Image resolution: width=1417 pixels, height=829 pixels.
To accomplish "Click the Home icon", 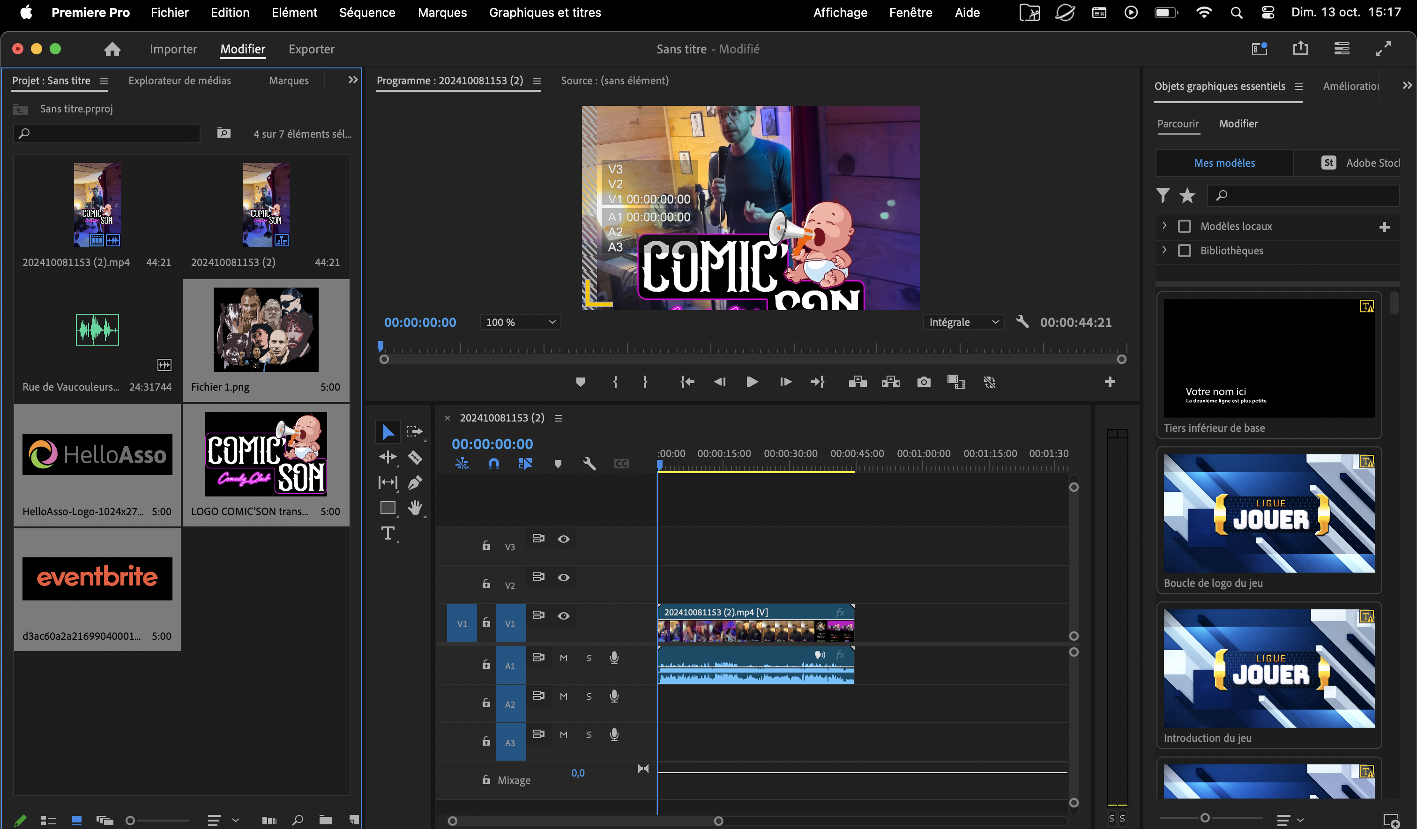I will click(x=112, y=49).
